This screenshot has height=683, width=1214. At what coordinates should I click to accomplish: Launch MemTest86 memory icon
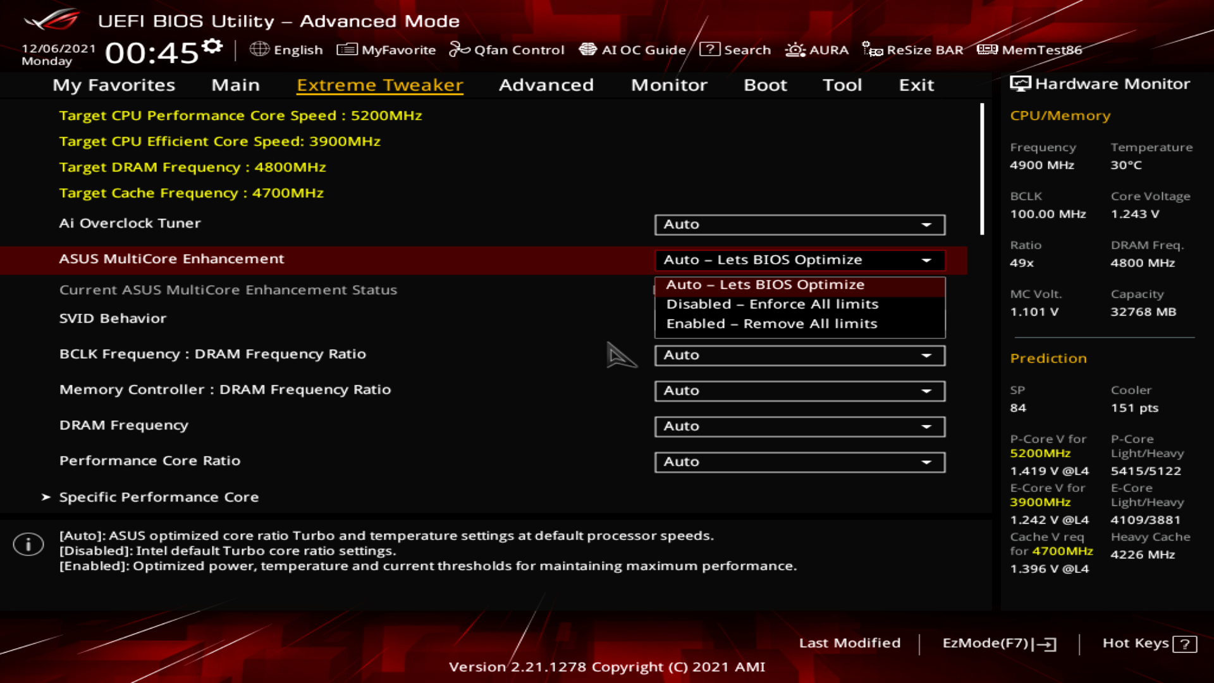click(987, 49)
